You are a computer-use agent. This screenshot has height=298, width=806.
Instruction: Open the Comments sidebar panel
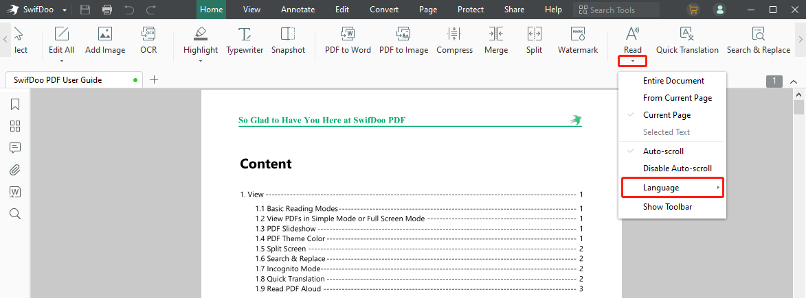coord(15,148)
